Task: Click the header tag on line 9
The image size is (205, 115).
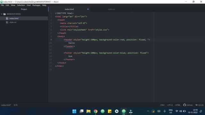Action: [68, 40]
